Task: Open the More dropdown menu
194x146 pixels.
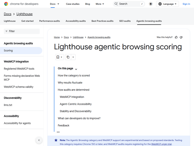Action: pos(100,4)
